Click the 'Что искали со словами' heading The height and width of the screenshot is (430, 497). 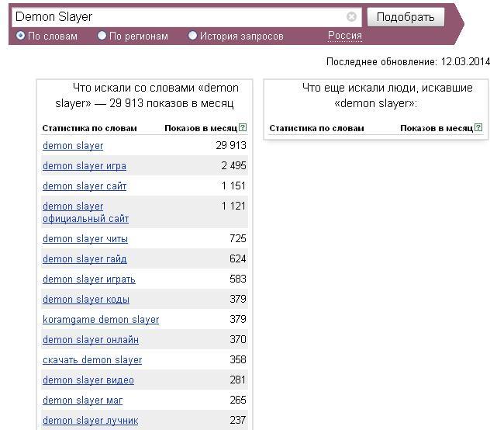point(147,95)
